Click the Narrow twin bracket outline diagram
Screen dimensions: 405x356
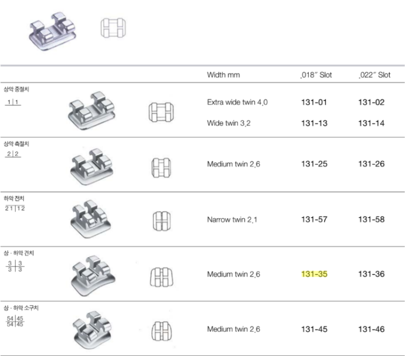pos(161,221)
